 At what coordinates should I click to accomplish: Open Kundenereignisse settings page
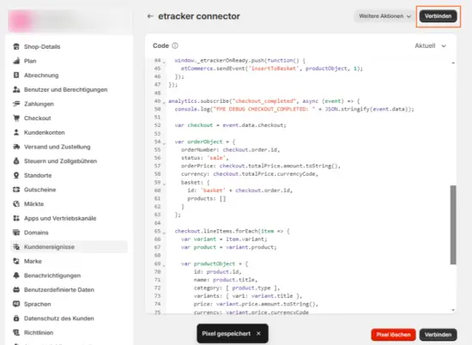(69, 247)
